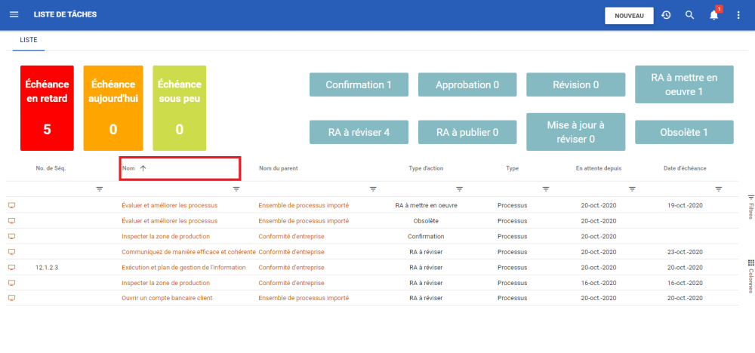Click the ascending sort arrow beside Nom
This screenshot has width=755, height=353.
point(143,168)
